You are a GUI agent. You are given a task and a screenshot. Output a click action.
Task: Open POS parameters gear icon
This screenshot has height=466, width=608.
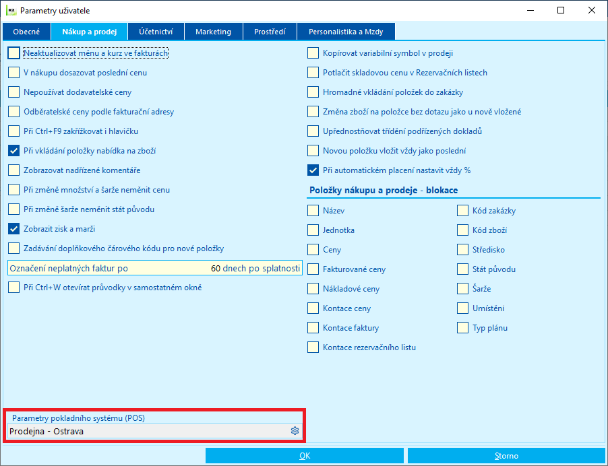(x=295, y=431)
